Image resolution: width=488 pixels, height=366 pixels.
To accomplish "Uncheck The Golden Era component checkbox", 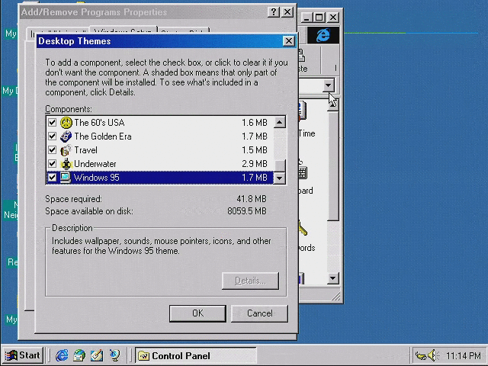I will click(52, 136).
